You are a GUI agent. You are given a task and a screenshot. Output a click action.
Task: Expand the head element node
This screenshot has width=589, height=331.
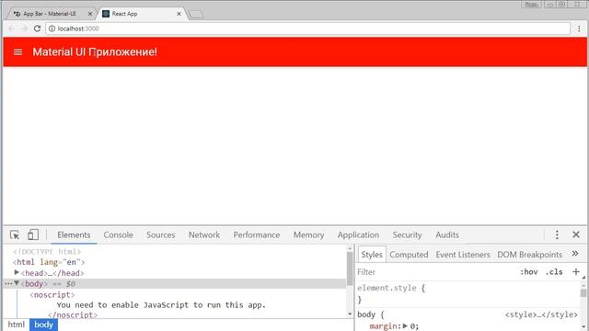tap(17, 272)
